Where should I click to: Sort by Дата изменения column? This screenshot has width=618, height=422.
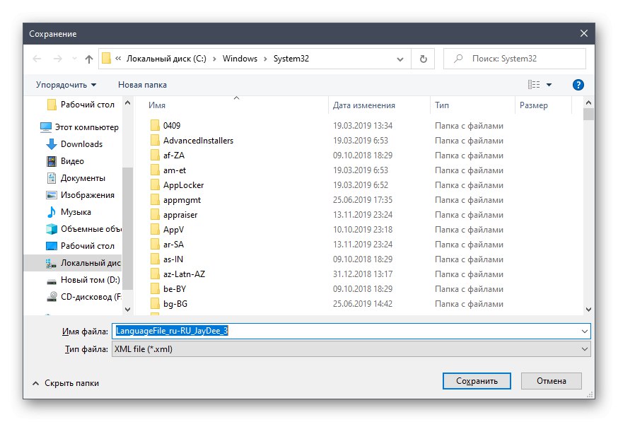(363, 105)
